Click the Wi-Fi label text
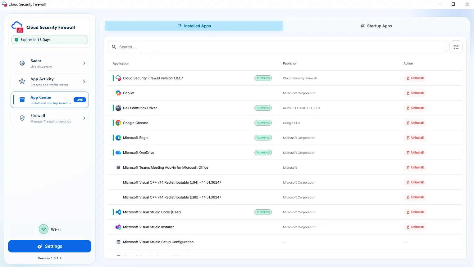Screen dimensions: 474x267 pyautogui.click(x=56, y=229)
